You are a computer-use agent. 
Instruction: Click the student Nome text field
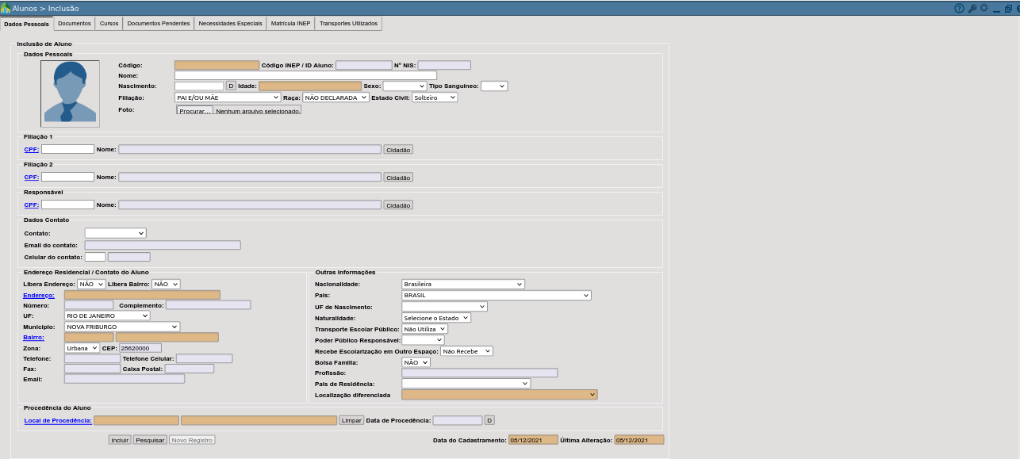pyautogui.click(x=305, y=75)
